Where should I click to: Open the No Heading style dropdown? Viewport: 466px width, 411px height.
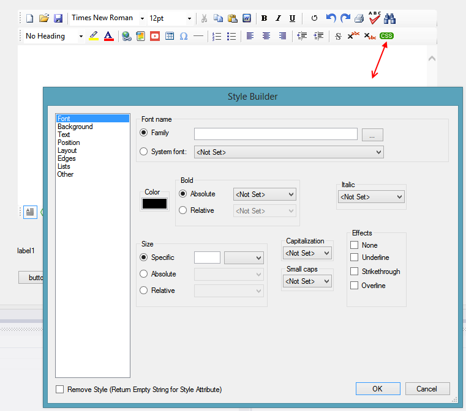click(x=53, y=36)
